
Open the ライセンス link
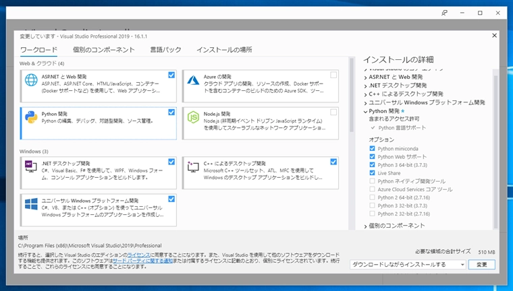pos(139,255)
